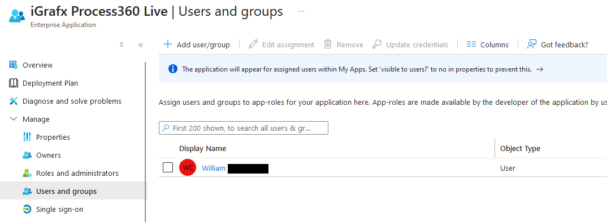The height and width of the screenshot is (222, 607).
Task: Click the Manage section label
Action: pos(36,119)
